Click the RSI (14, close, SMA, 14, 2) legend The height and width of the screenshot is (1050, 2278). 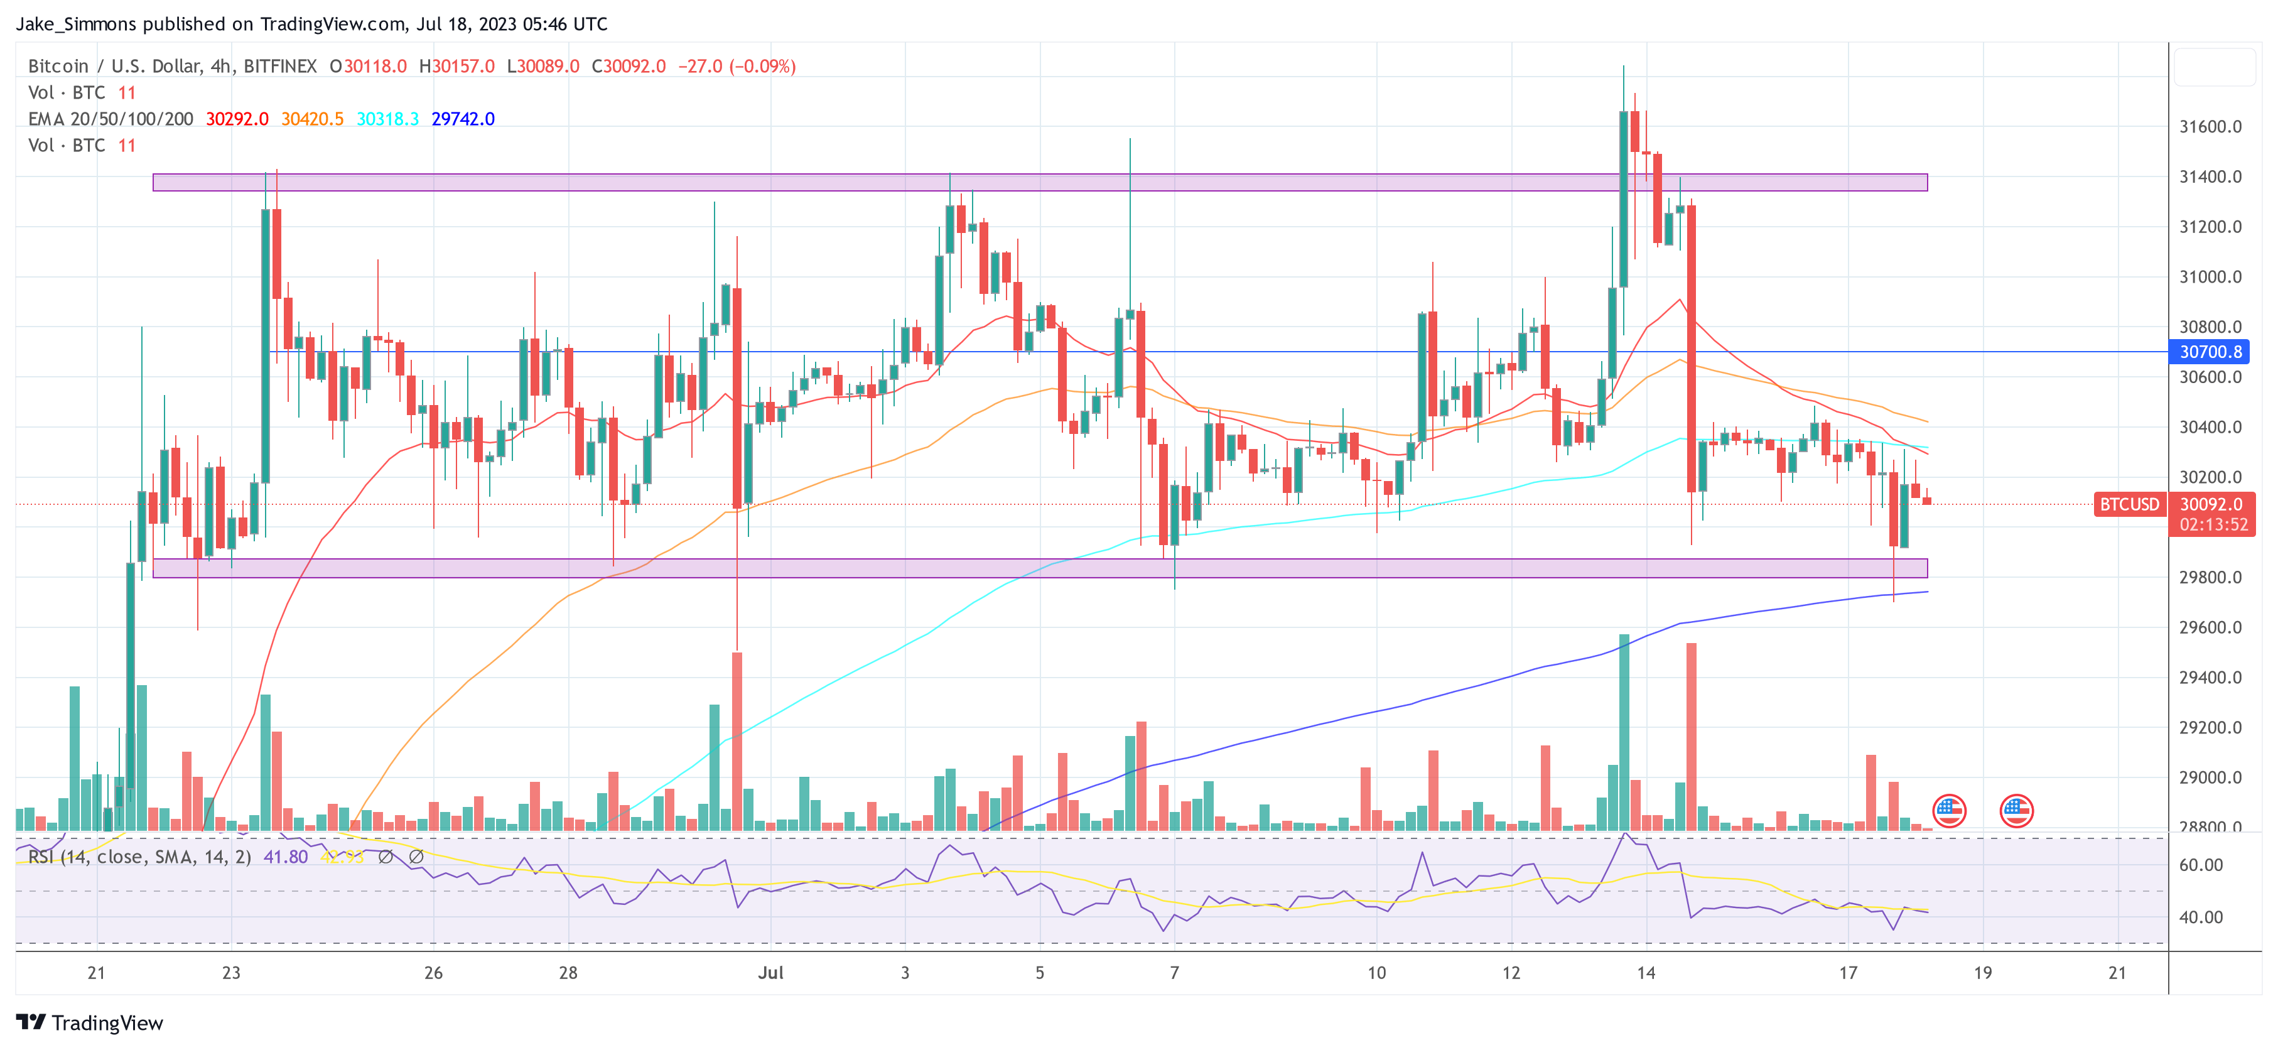[x=140, y=857]
